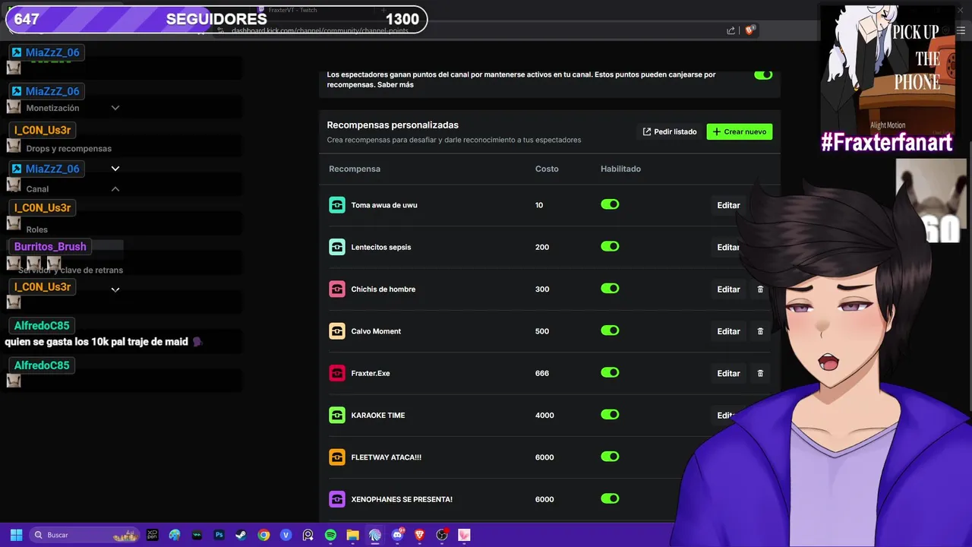
Task: Click the Costo column header
Action: [x=547, y=169]
